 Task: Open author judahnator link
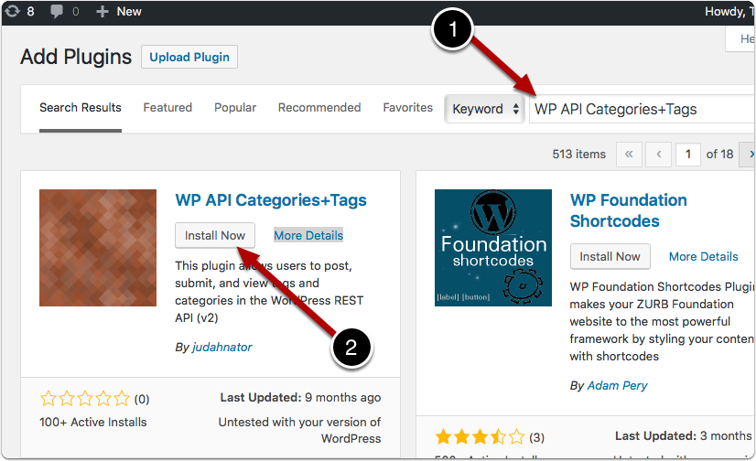tap(221, 347)
